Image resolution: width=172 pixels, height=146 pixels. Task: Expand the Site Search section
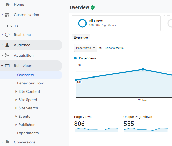16,108
